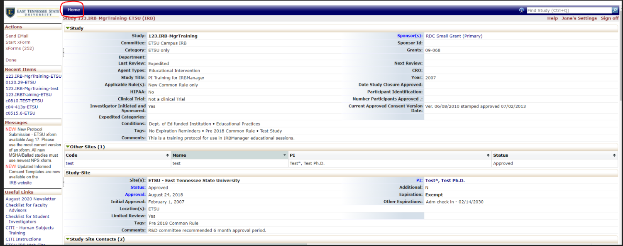The image size is (623, 246).
Task: Open xForms (252) in Actions
Action: click(x=20, y=48)
